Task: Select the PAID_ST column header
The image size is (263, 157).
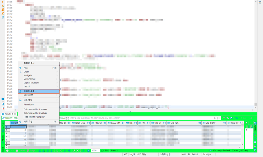Action: point(235,123)
